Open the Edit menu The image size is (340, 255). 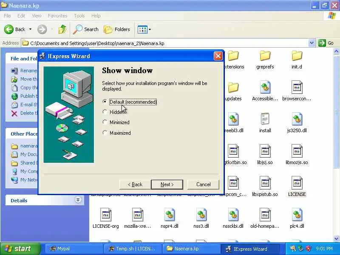21,16
